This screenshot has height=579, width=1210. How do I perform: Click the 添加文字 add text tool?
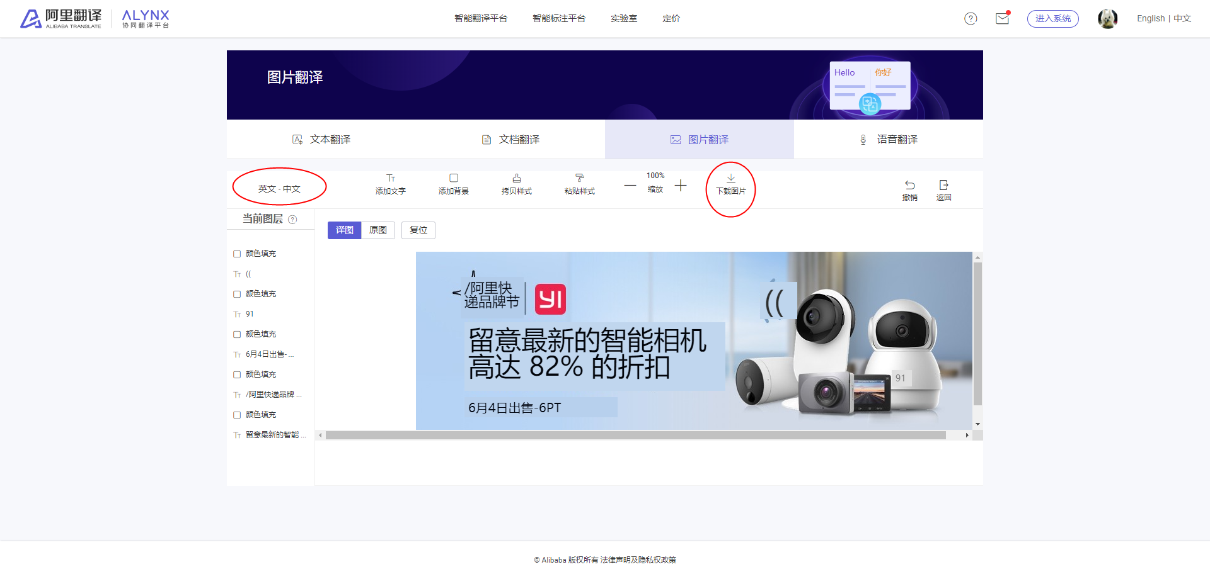[x=391, y=184]
